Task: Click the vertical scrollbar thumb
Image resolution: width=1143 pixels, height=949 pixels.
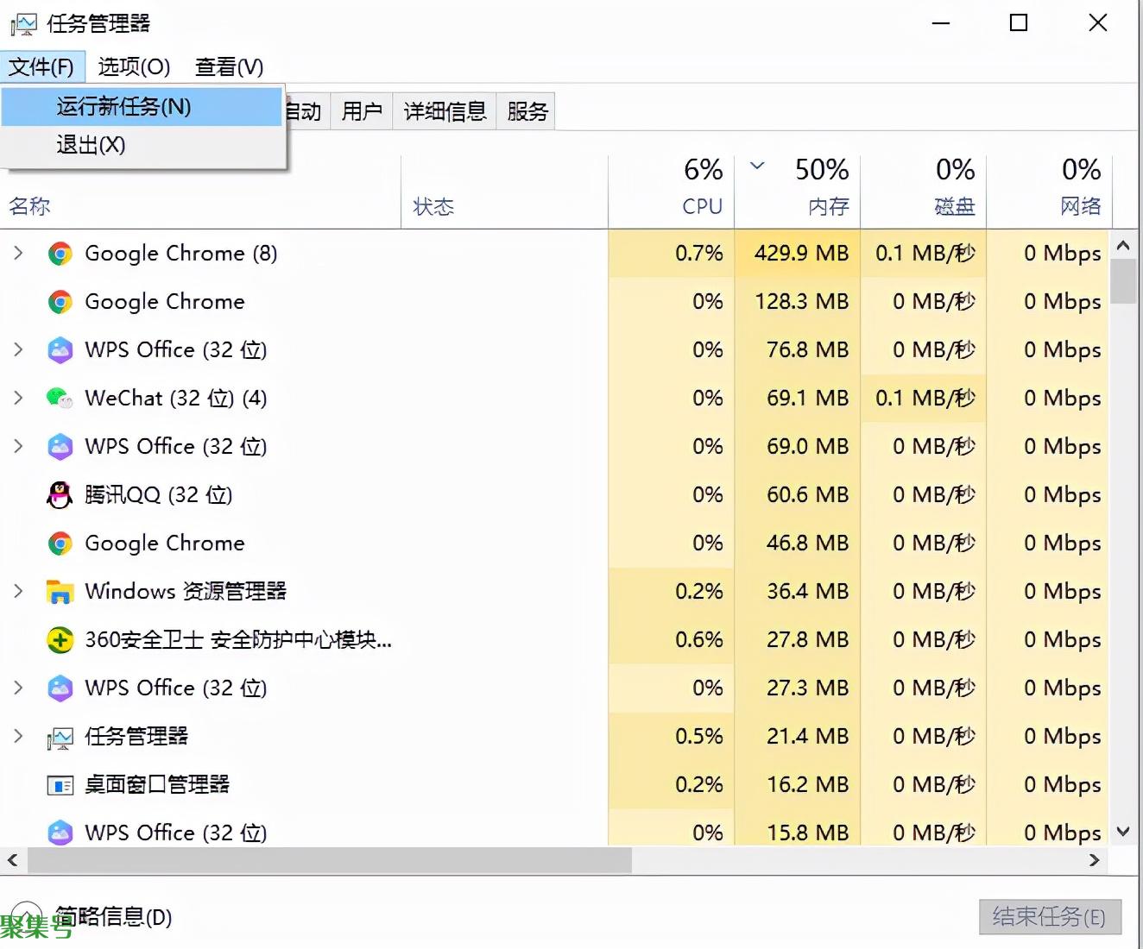Action: [x=1123, y=281]
